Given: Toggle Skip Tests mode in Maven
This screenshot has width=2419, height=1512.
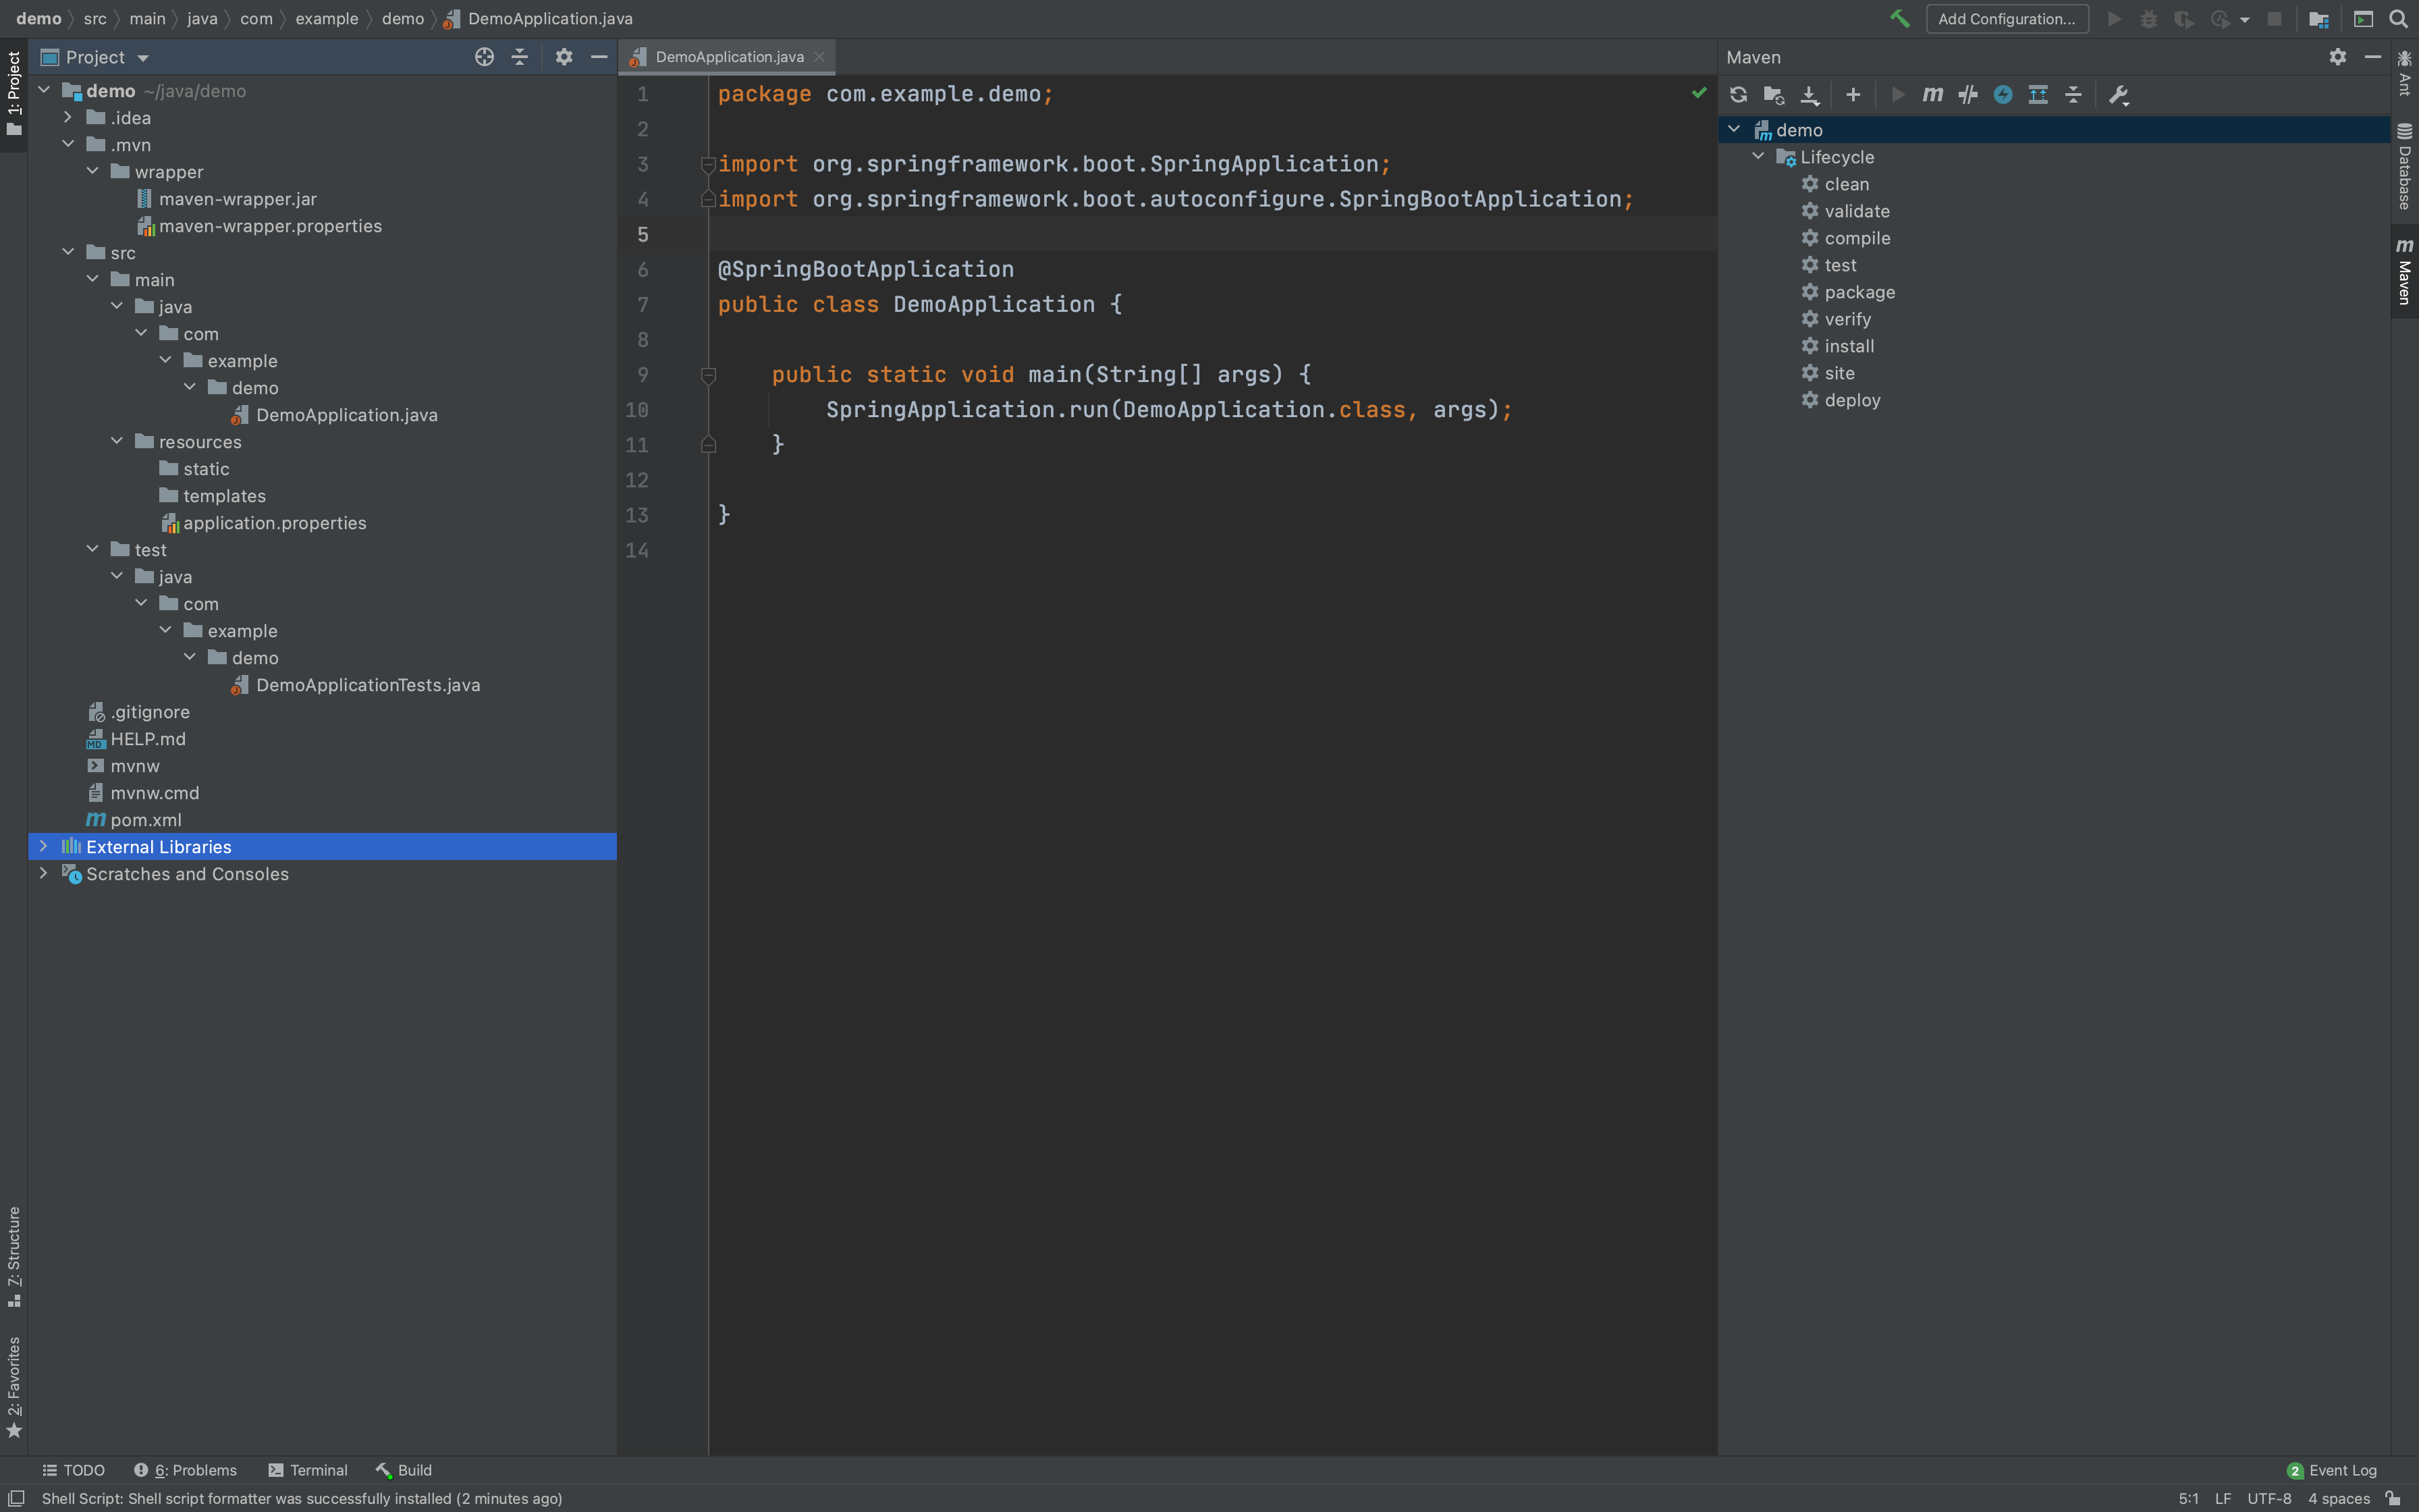Looking at the screenshot, I should 2002,95.
